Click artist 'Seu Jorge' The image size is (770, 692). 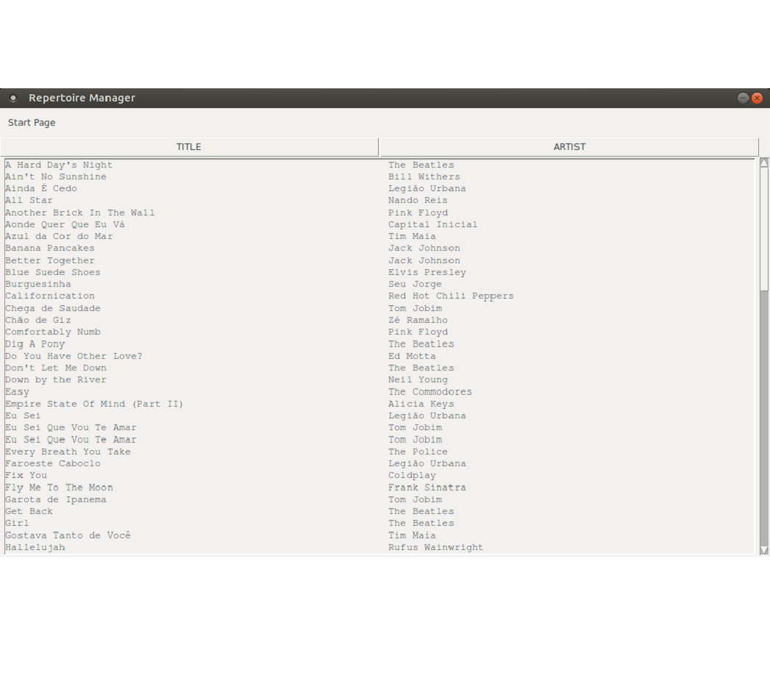415,284
